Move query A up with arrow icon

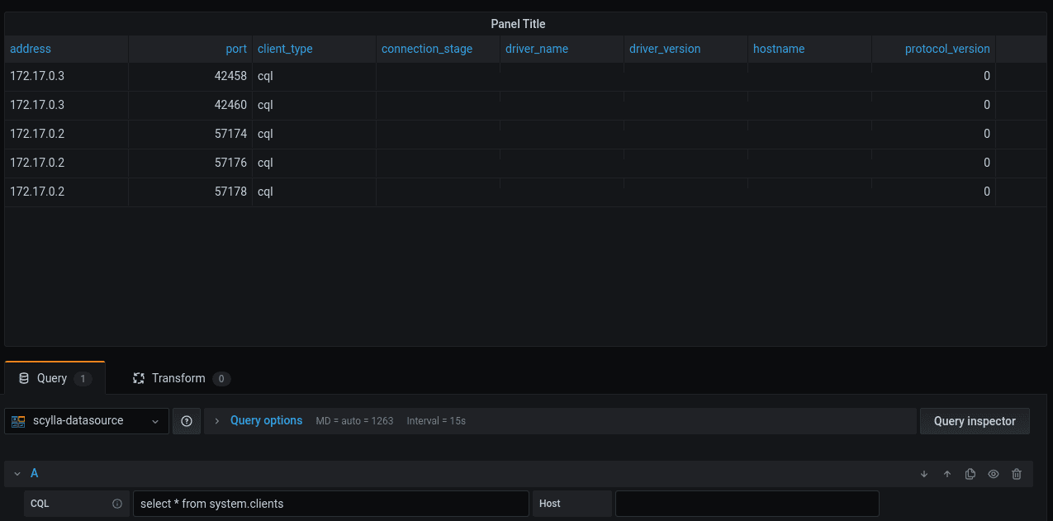tap(947, 474)
